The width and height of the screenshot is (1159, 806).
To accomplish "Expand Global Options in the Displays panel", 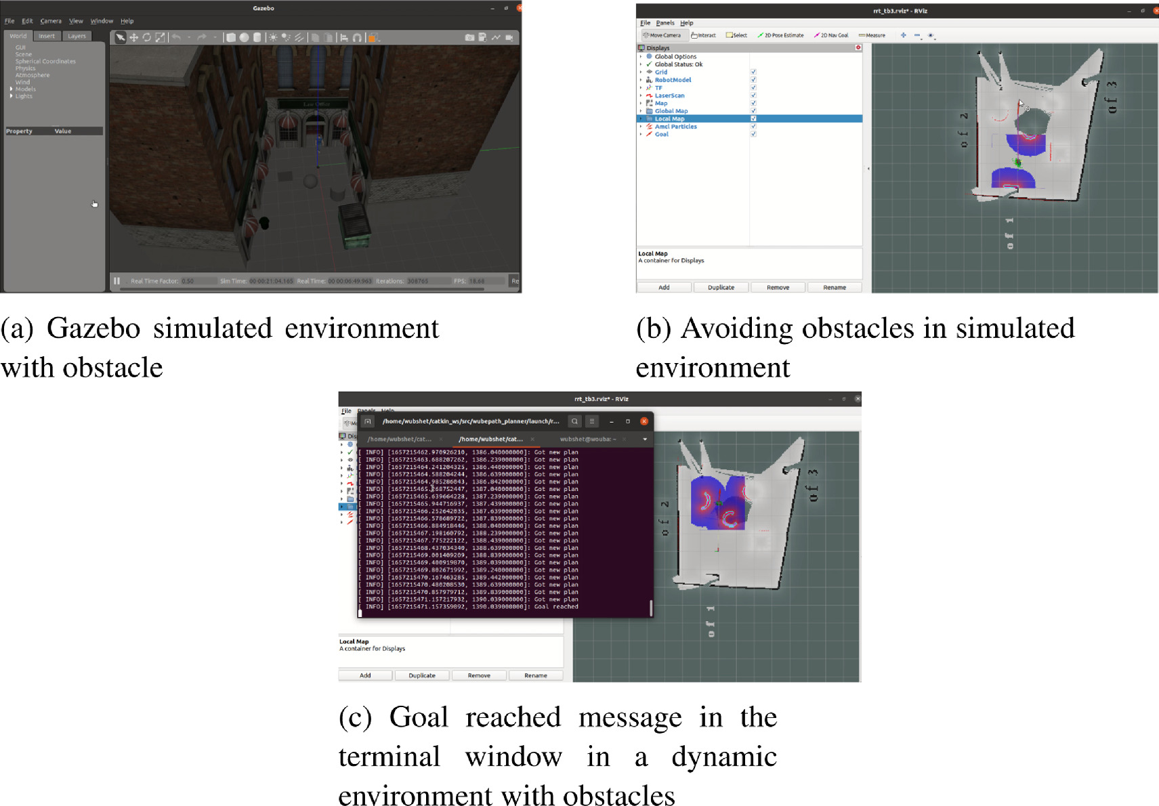I will pos(641,56).
